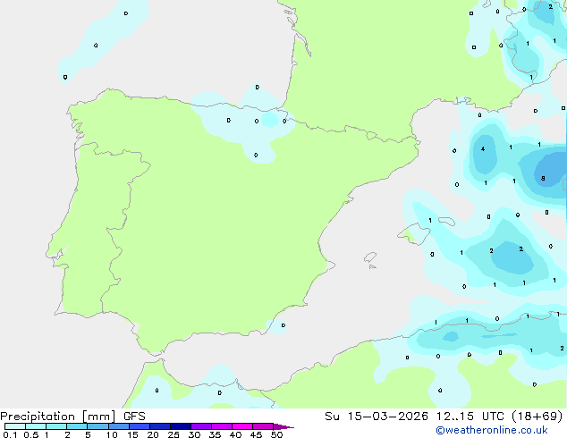
Task: Click the legend label "30"
Action: (194, 434)
